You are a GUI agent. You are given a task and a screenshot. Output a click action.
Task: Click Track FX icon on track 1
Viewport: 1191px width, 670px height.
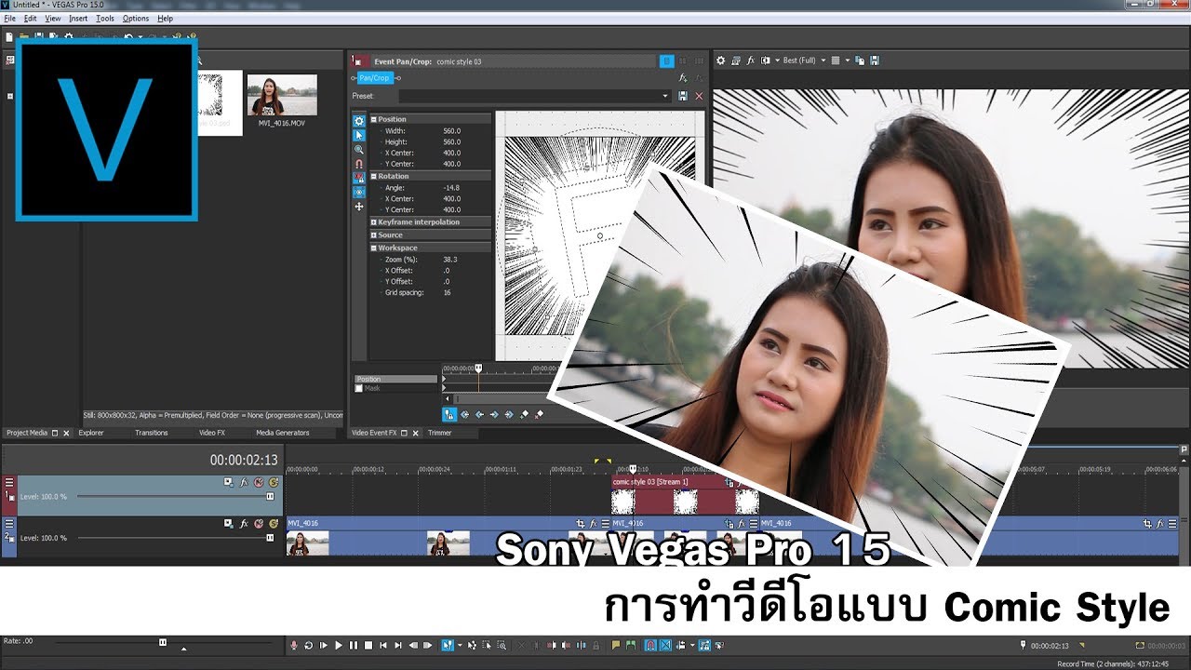click(x=244, y=482)
